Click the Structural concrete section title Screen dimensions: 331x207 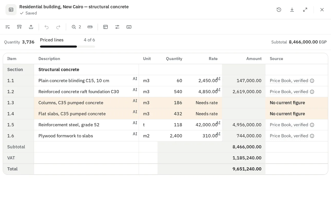click(x=59, y=70)
